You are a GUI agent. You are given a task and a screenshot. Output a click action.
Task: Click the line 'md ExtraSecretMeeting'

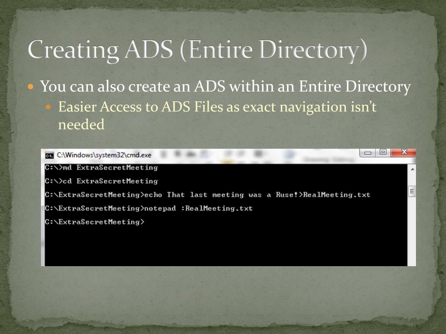(x=101, y=167)
